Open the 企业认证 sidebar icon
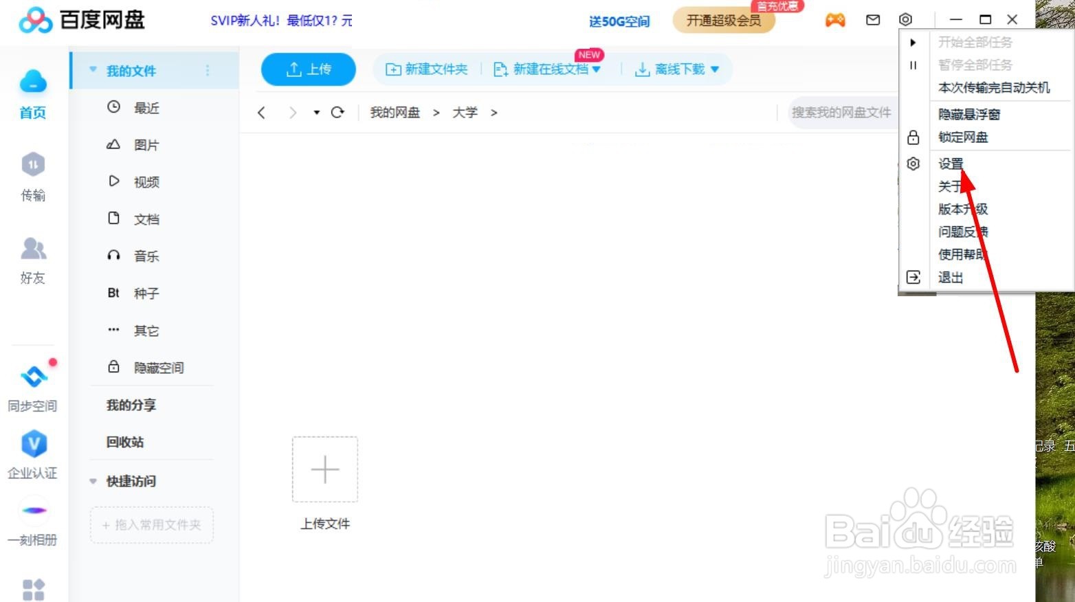 coord(32,455)
